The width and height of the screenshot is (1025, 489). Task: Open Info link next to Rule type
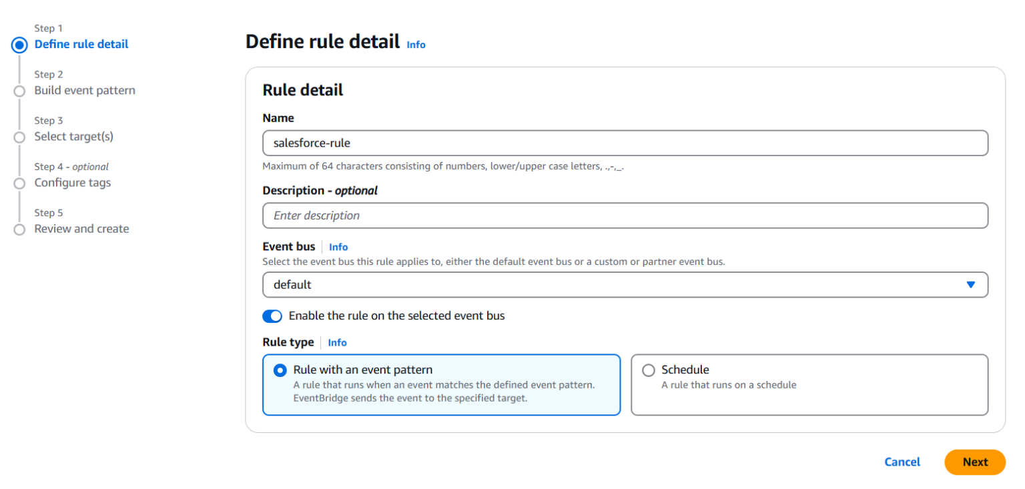tap(337, 342)
